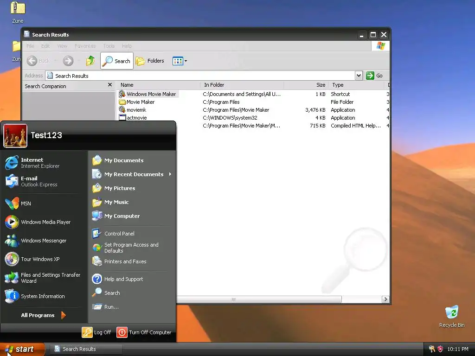Open the Views dropdown button

[x=180, y=61]
